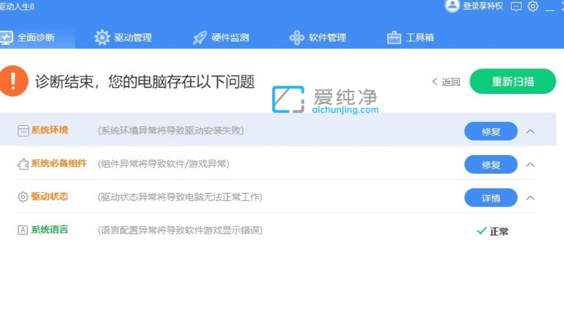Click the 返回 back link
Viewport: 564px width, 322px height.
tap(447, 81)
